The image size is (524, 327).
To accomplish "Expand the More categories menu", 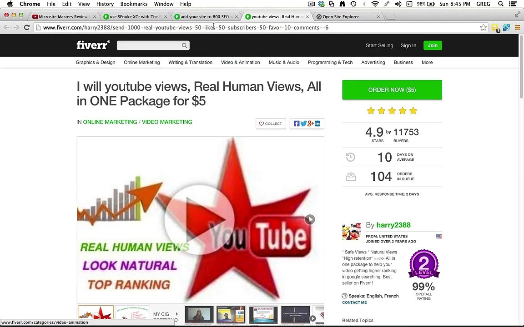I will pyautogui.click(x=427, y=62).
